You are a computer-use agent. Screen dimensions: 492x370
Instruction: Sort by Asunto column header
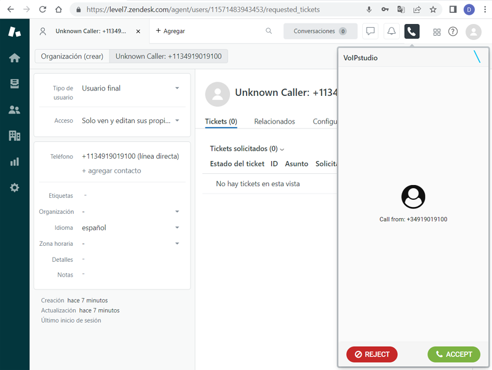[296, 163]
